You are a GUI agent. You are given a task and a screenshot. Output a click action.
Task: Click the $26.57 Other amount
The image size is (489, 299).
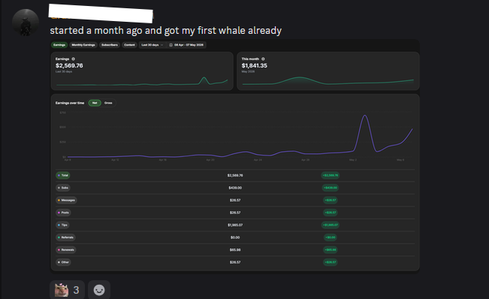coord(235,262)
